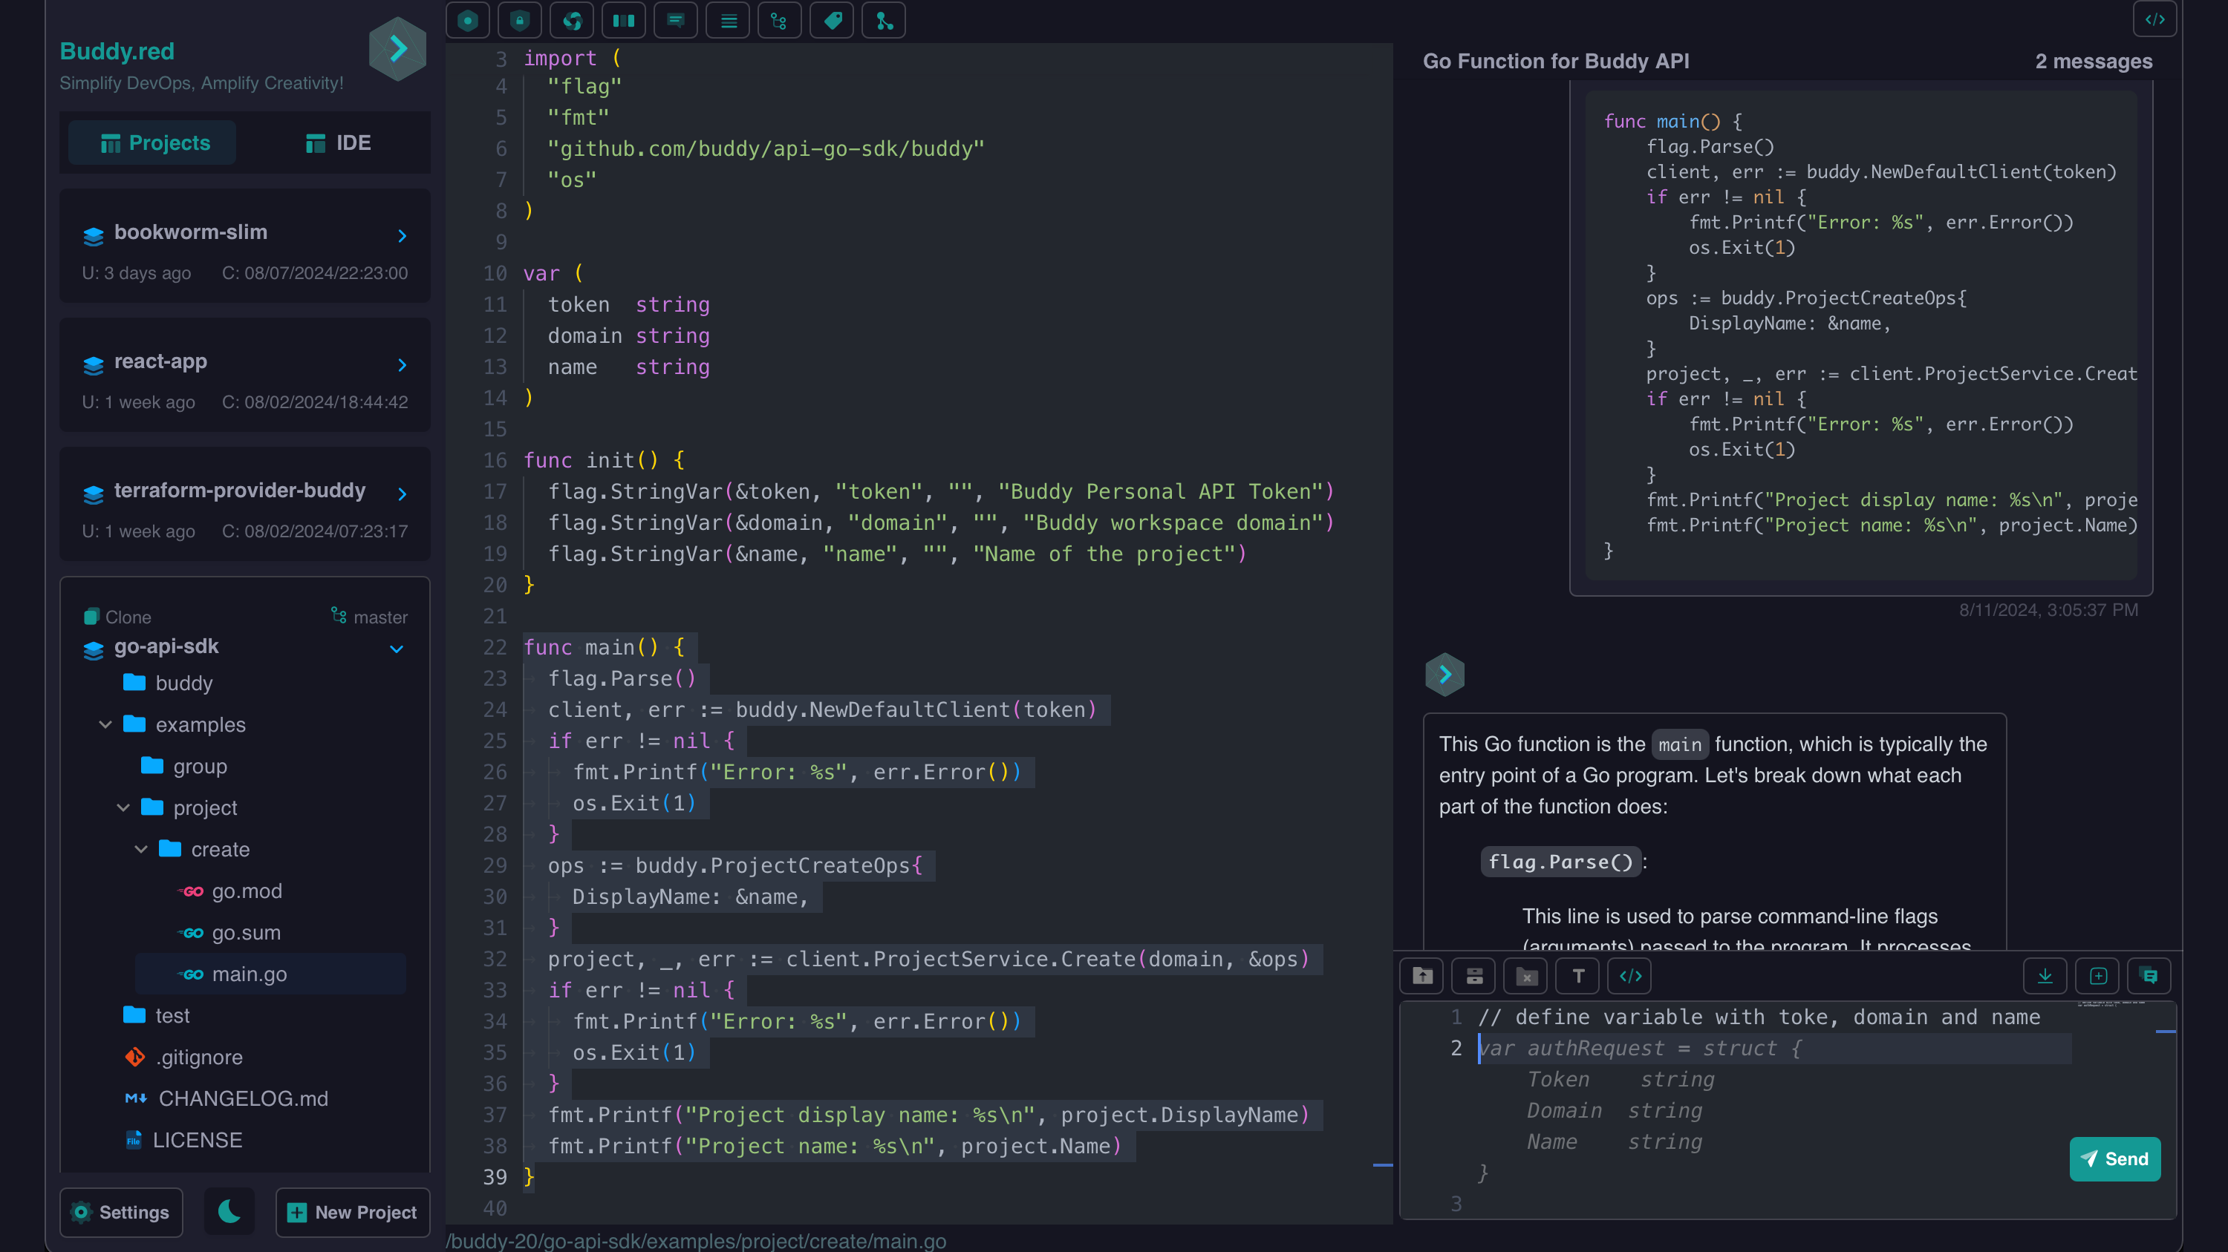
Task: Click the download arrow icon in chat toolbar
Action: 2045,977
